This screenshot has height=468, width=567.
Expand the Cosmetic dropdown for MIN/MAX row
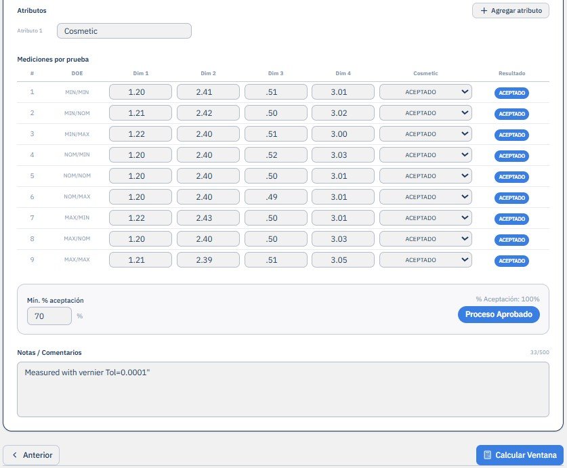pyautogui.click(x=425, y=134)
